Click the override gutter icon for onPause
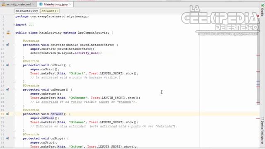 point(7,114)
